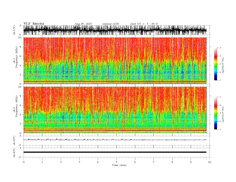
Task: Click the '8' kHz tick on ch.1 spectrogram
Action: (x=21, y=47)
